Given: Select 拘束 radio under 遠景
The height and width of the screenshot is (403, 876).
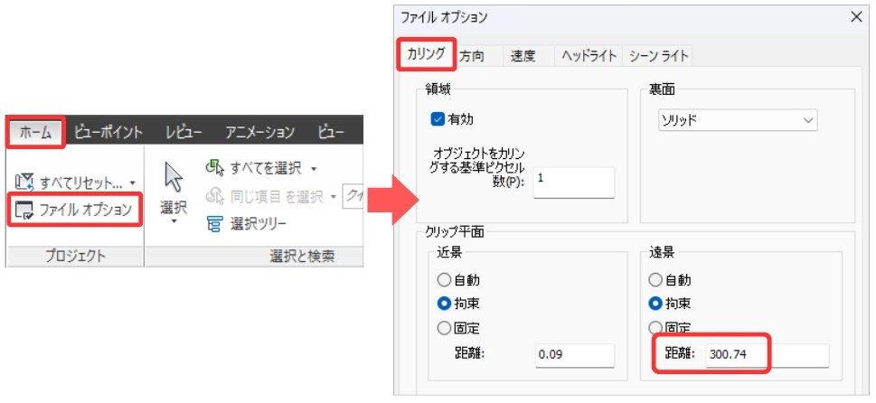Looking at the screenshot, I should tap(655, 304).
